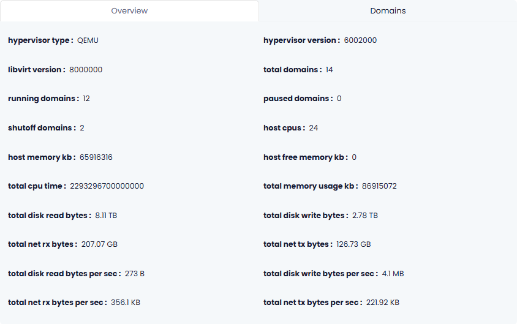Click the total cpu time value
Image resolution: width=517 pixels, height=324 pixels.
[x=107, y=186]
